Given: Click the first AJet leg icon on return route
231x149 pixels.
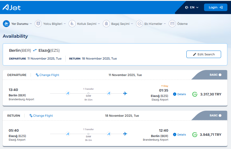Looking at the screenshot, I should tap(68, 134).
